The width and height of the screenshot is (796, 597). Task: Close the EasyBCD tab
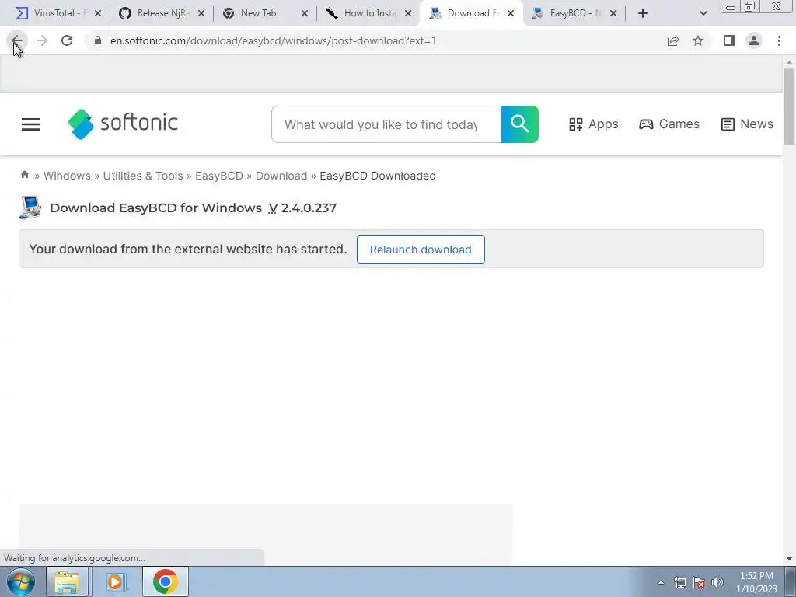613,13
